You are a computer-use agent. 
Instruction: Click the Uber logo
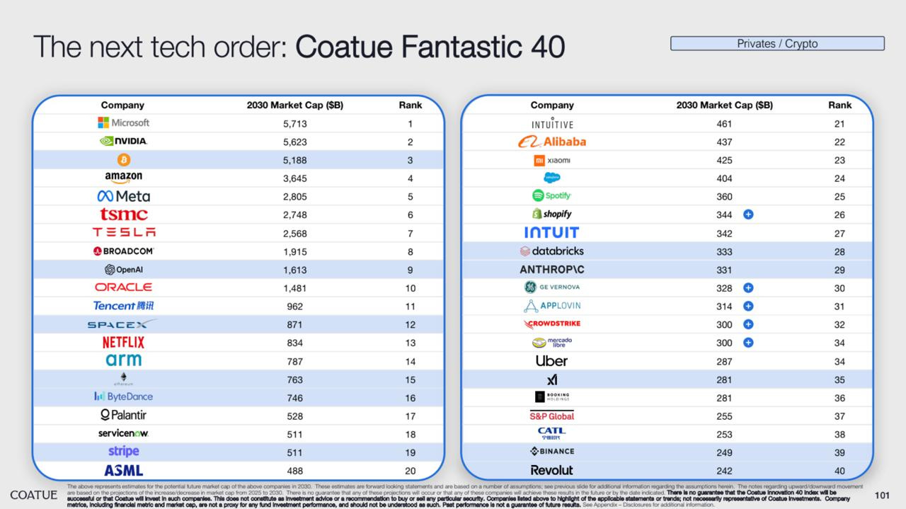(551, 360)
